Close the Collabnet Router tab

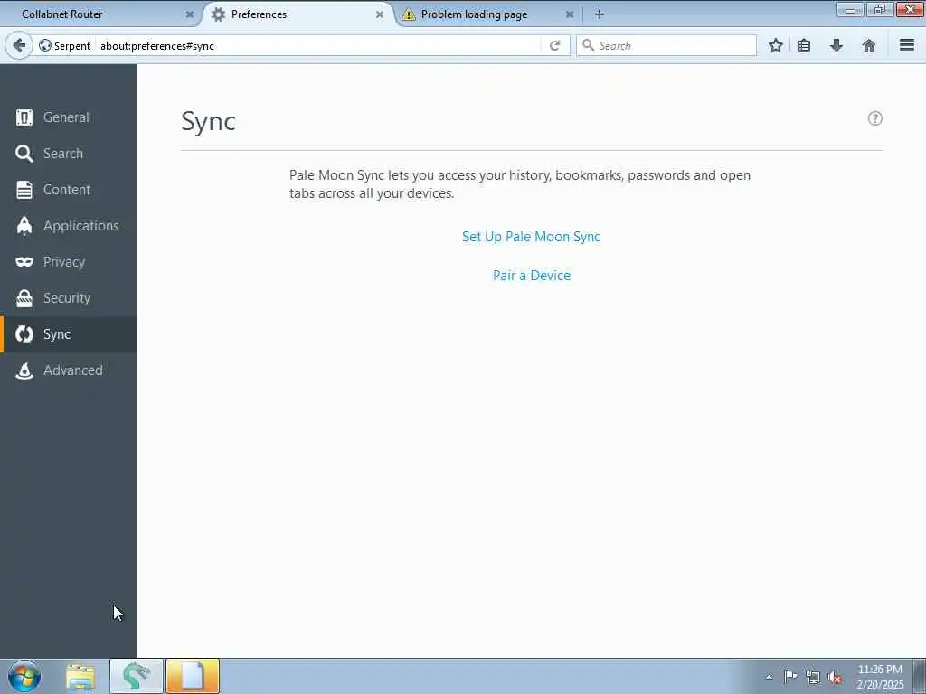tap(190, 14)
